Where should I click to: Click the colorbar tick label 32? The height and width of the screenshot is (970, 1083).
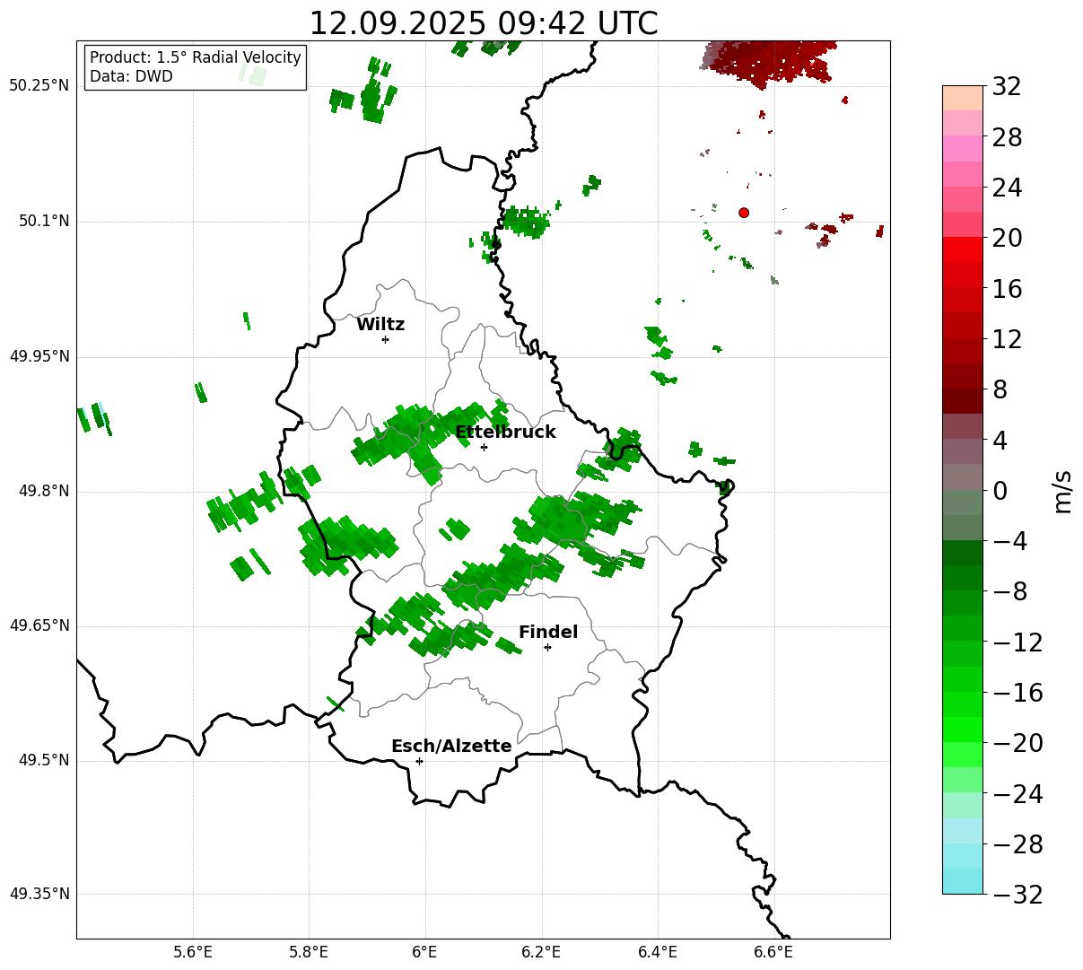click(x=1007, y=87)
